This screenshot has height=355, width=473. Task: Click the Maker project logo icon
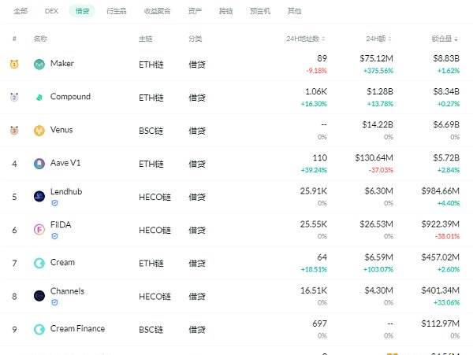[x=39, y=64]
